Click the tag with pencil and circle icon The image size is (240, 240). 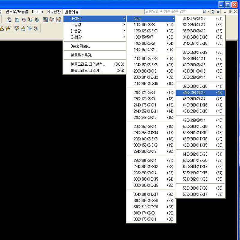click(23, 28)
